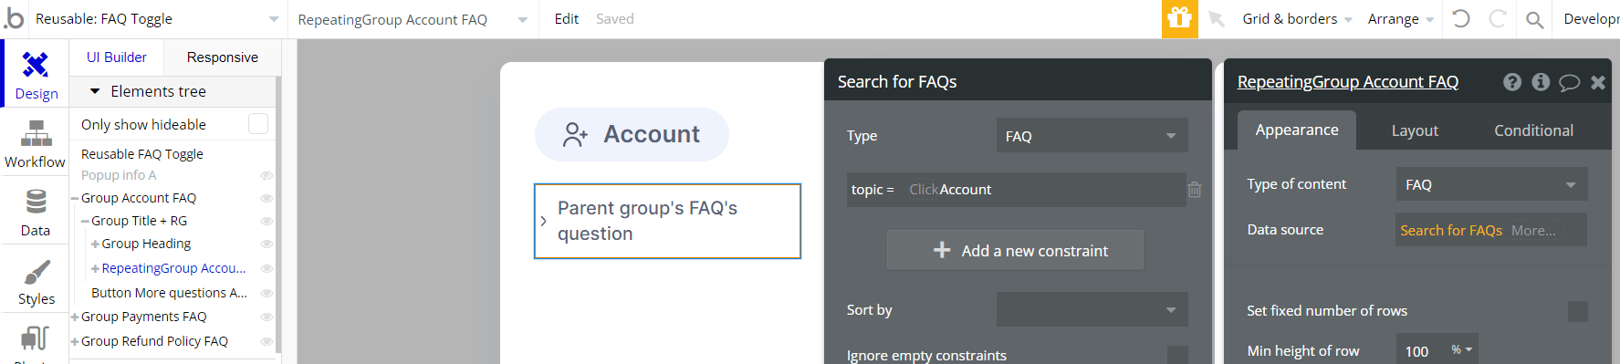This screenshot has width=1620, height=364.
Task: Click the gift box icon
Action: tap(1179, 19)
